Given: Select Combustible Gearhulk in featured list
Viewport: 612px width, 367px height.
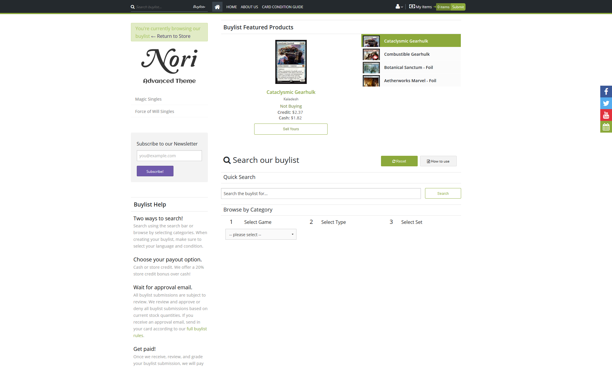Looking at the screenshot, I should click(411, 54).
